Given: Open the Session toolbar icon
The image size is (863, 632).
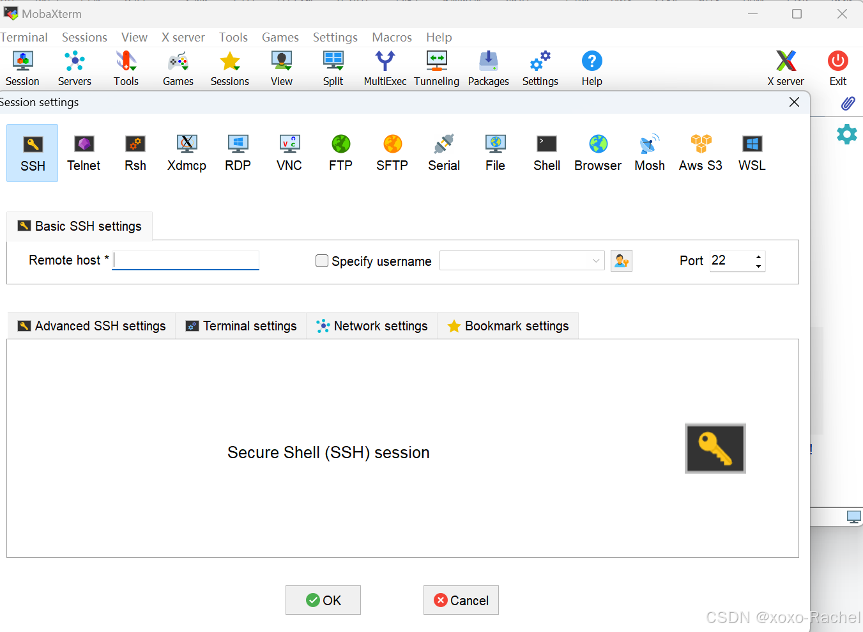Looking at the screenshot, I should coord(23,68).
